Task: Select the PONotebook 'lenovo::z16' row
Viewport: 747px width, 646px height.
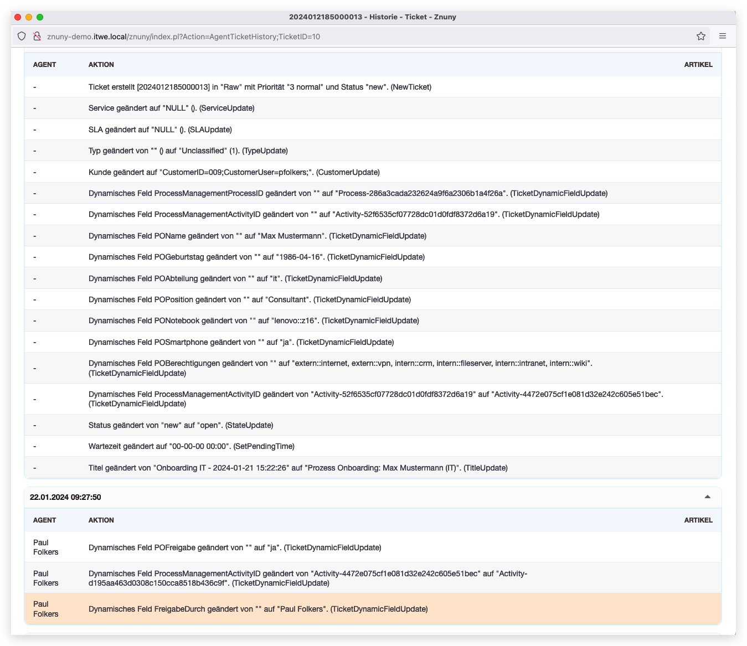Action: [x=373, y=321]
